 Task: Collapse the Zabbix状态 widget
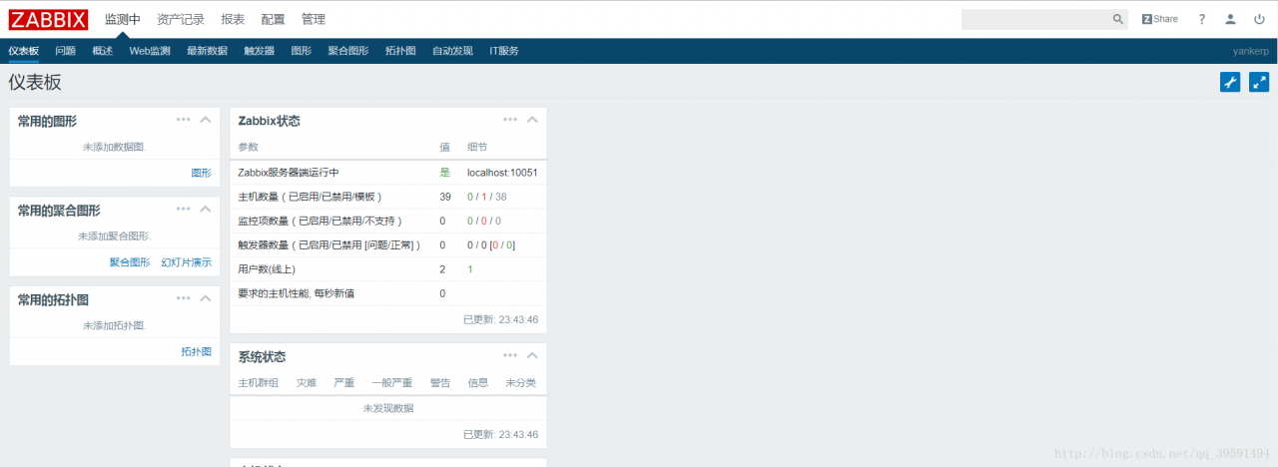click(532, 120)
